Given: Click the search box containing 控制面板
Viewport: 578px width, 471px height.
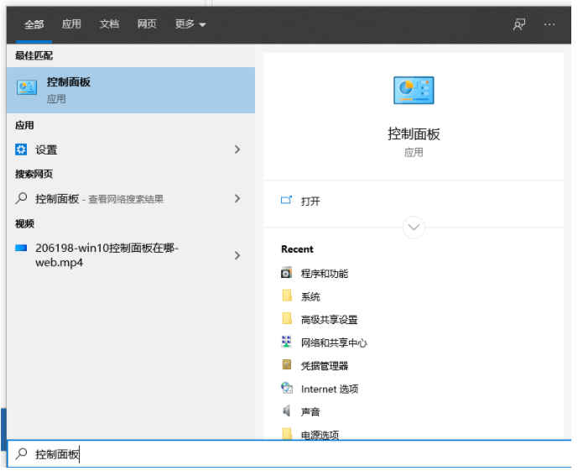Looking at the screenshot, I should click(285, 454).
